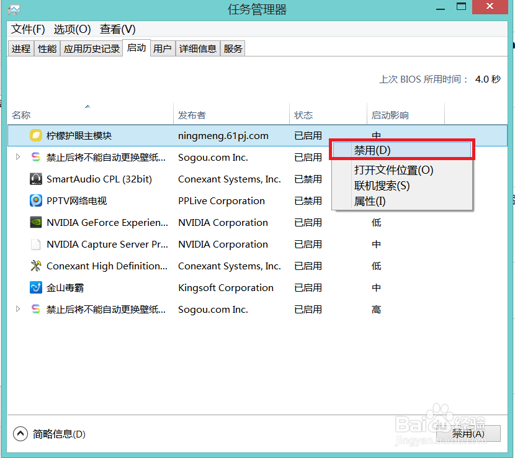Click the 柠檬护眼主模块 name text

[x=79, y=135]
